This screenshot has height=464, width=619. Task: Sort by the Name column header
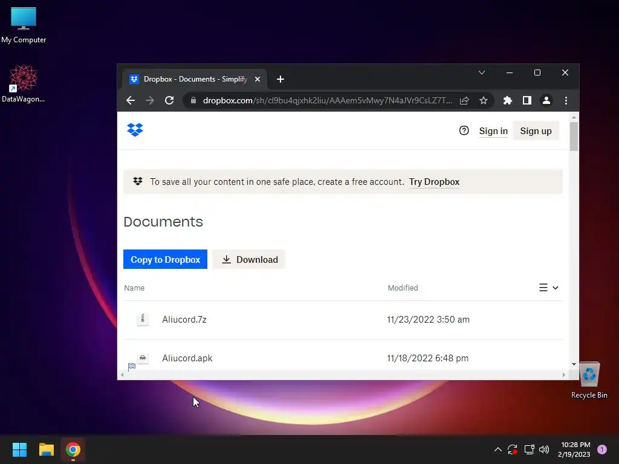pos(134,288)
